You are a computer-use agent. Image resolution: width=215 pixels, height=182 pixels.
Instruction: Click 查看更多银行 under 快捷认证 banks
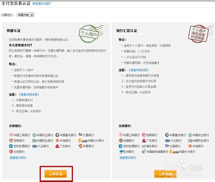pos(18,158)
